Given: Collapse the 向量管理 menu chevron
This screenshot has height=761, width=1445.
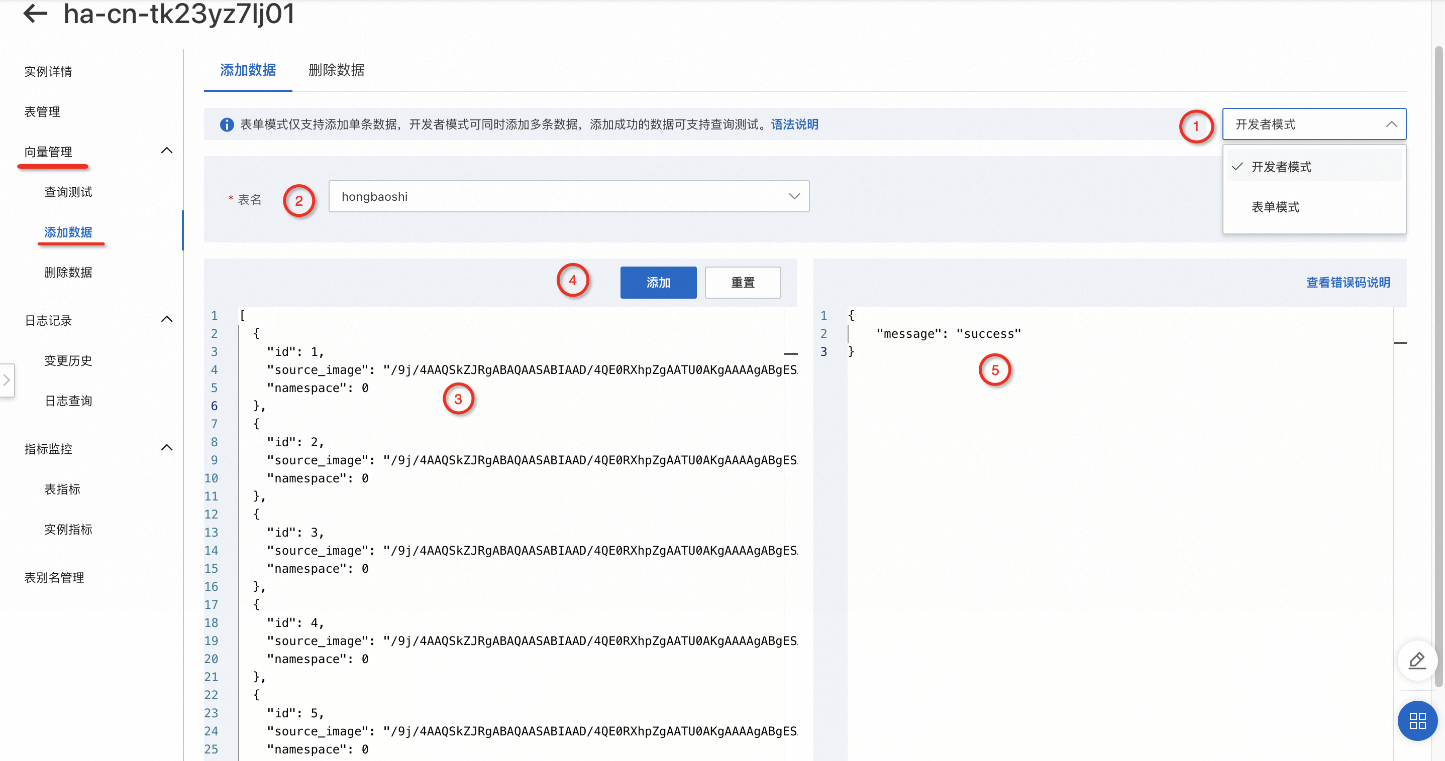Looking at the screenshot, I should click(x=167, y=151).
